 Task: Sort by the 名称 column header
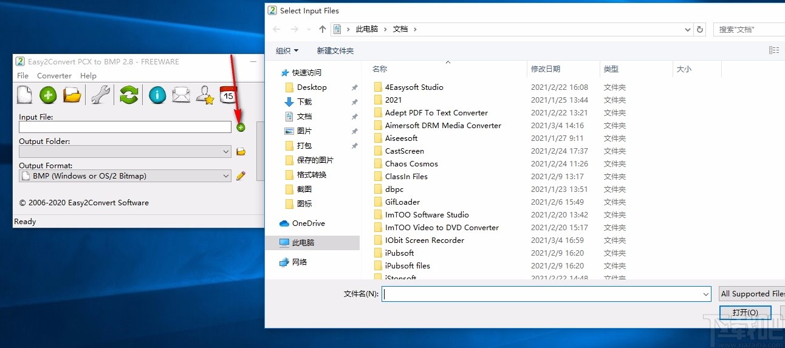[x=380, y=69]
